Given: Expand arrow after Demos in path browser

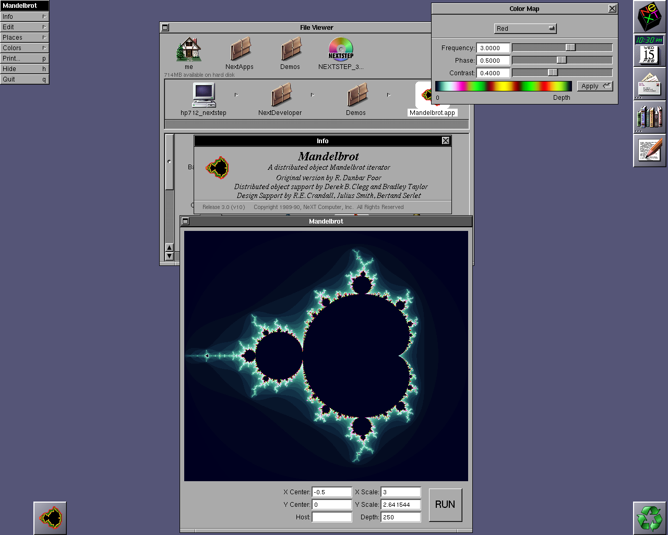Looking at the screenshot, I should point(389,95).
